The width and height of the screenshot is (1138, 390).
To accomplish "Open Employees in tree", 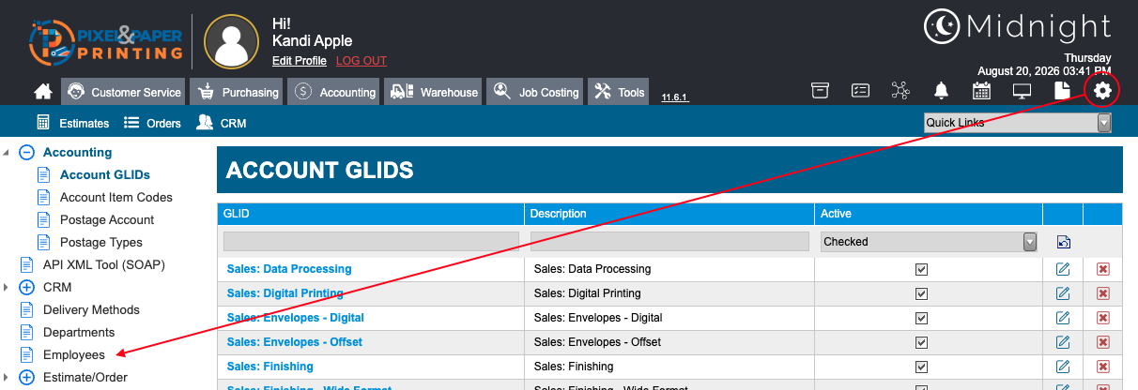I will coord(74,354).
